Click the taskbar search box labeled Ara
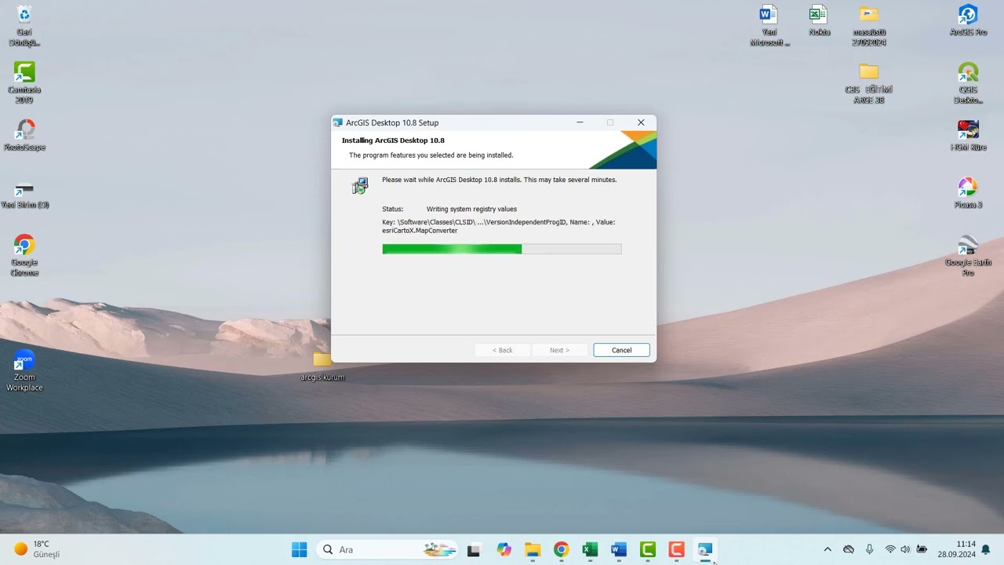 [388, 550]
